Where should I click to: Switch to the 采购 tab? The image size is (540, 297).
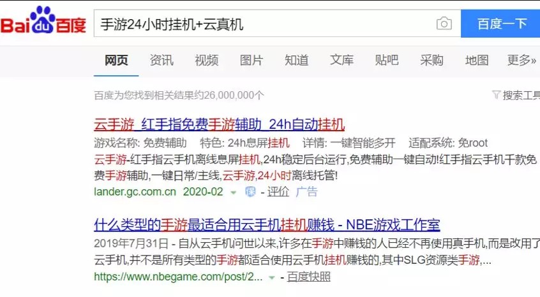pos(431,60)
